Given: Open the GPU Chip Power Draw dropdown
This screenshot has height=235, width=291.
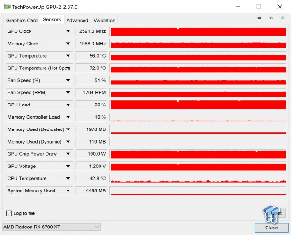Looking at the screenshot, I should [x=68, y=154].
